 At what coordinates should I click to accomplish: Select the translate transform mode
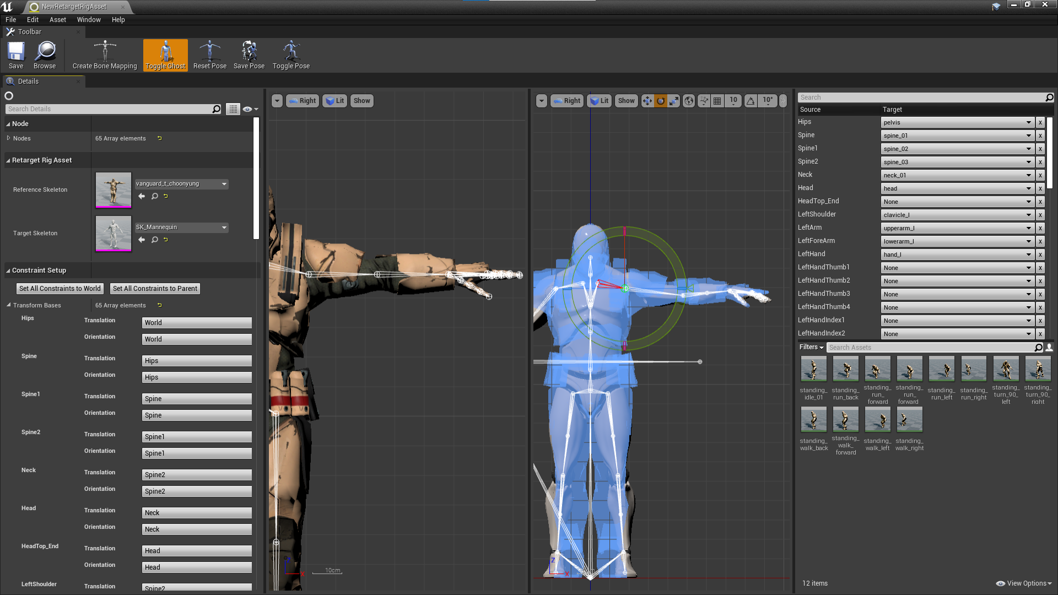click(647, 101)
